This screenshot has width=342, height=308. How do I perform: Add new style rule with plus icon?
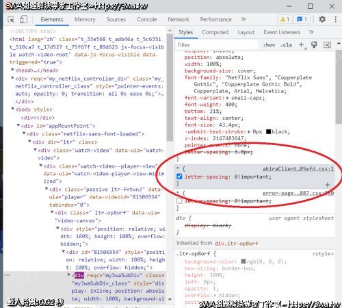302,45
